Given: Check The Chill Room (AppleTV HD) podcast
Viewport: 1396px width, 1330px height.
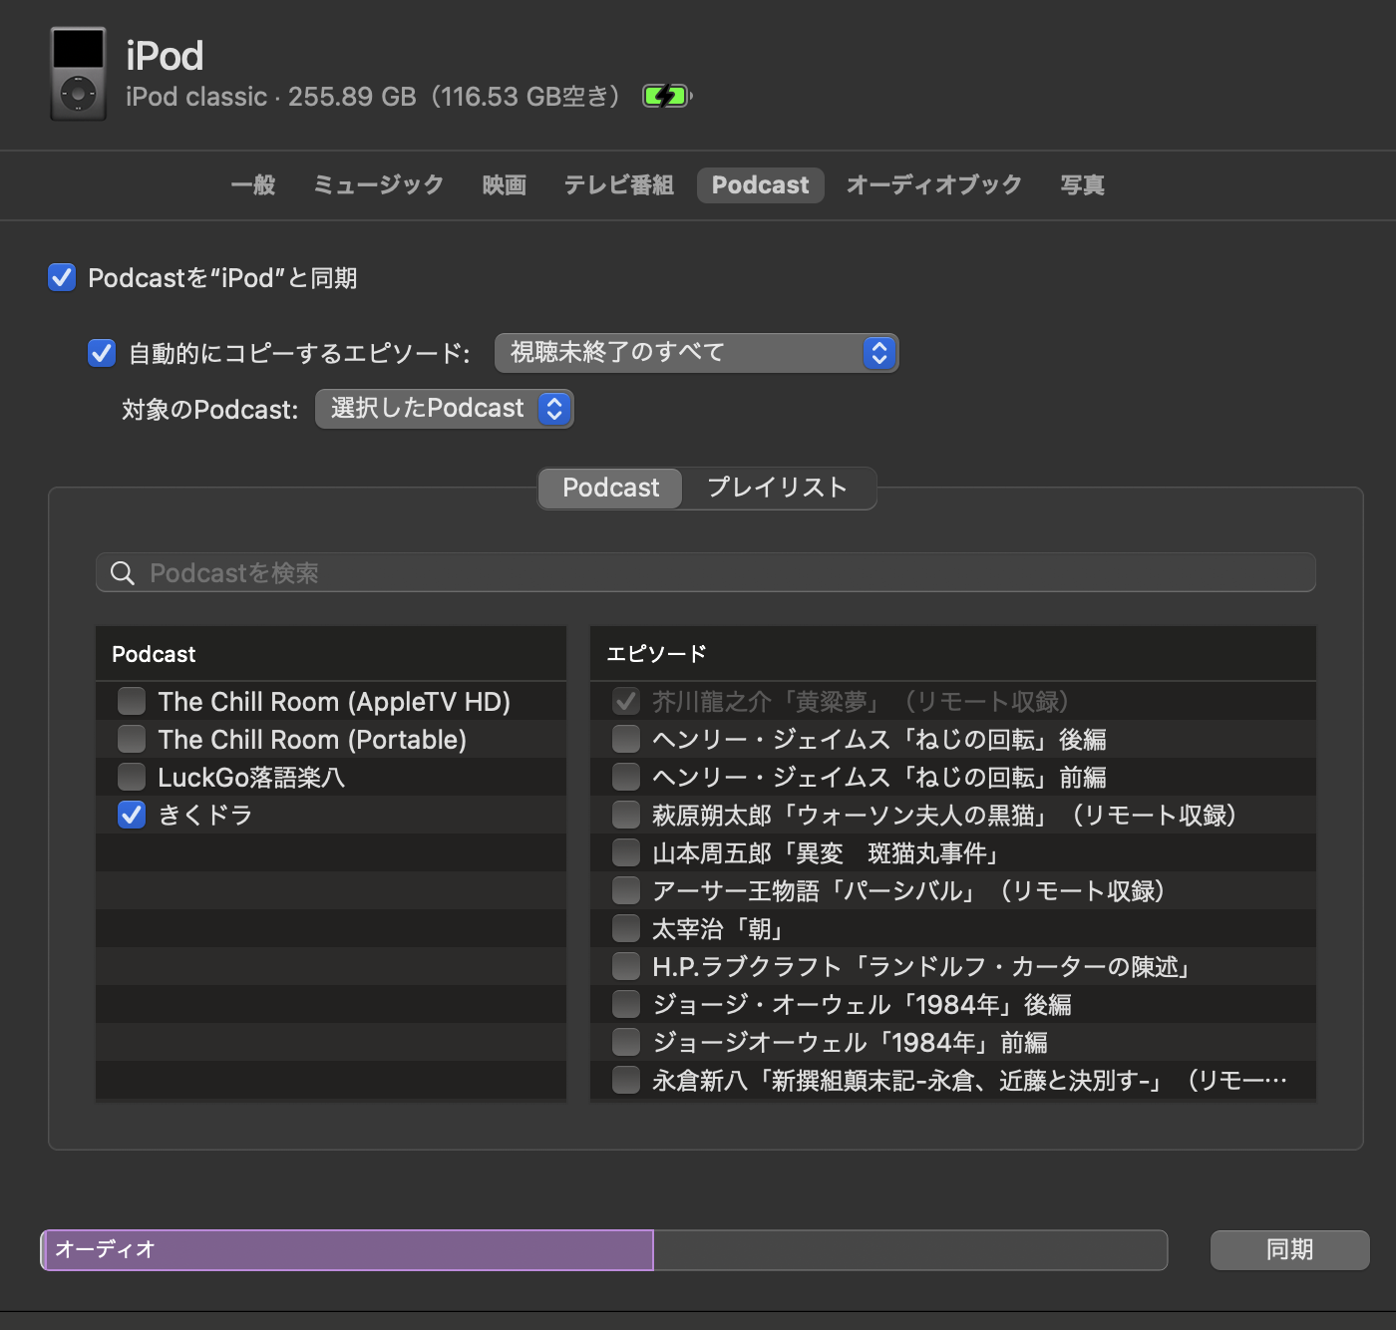Looking at the screenshot, I should click(x=132, y=701).
